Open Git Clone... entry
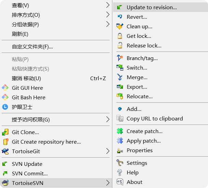208x188 pixels. (25, 132)
